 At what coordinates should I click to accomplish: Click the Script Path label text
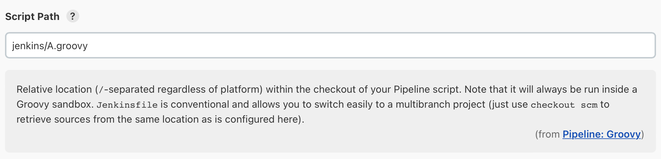32,17
